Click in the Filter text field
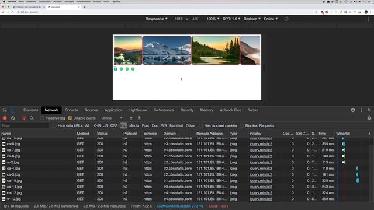Viewport: 374px width, 210px height. coord(25,126)
